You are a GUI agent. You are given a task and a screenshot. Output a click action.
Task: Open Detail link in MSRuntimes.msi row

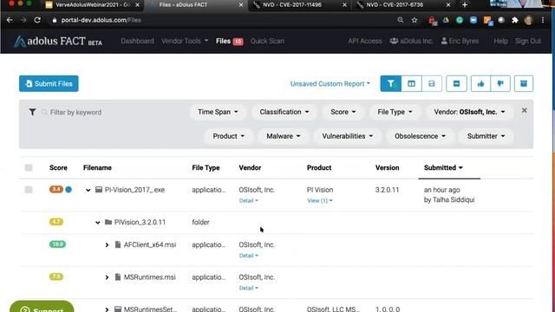pyautogui.click(x=249, y=288)
